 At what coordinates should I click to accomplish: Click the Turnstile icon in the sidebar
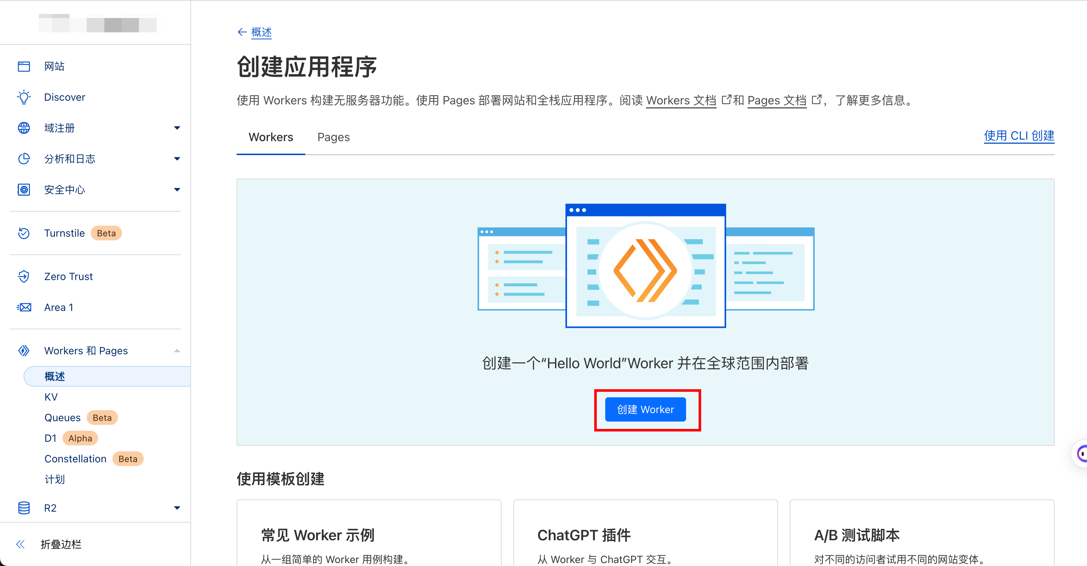[24, 233]
